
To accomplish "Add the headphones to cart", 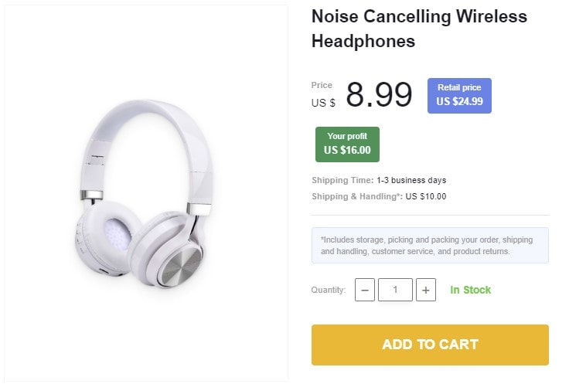I will click(430, 345).
